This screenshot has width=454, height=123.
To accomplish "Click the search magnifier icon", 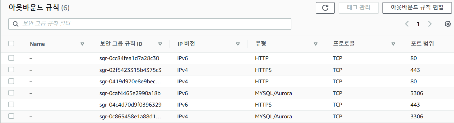I will pyautogui.click(x=15, y=24).
